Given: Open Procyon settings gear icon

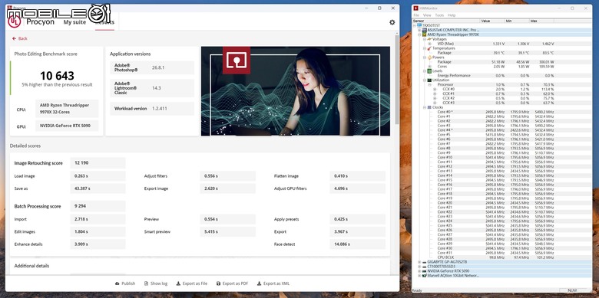Looking at the screenshot, I should pos(392,22).
